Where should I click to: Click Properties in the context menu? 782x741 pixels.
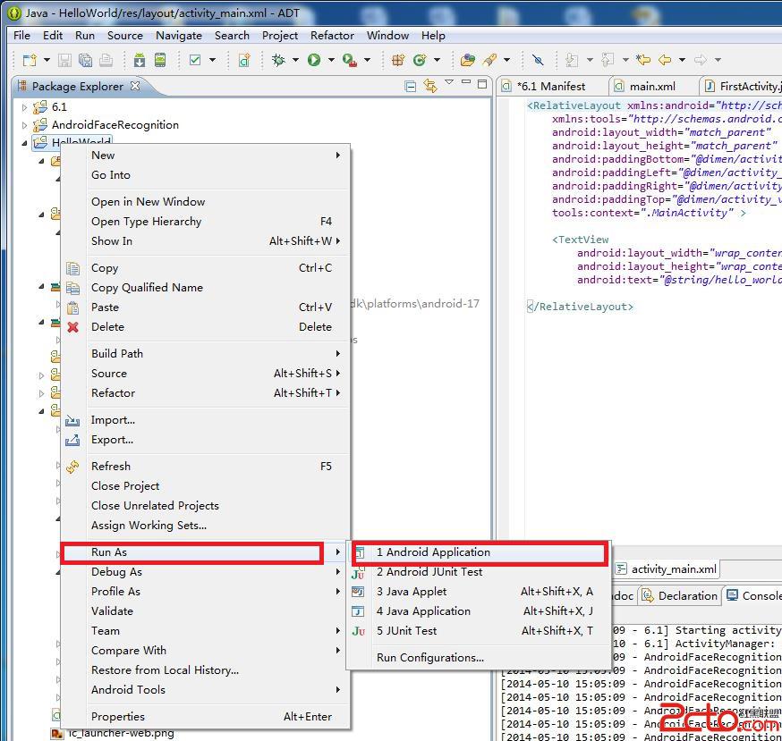coord(117,717)
